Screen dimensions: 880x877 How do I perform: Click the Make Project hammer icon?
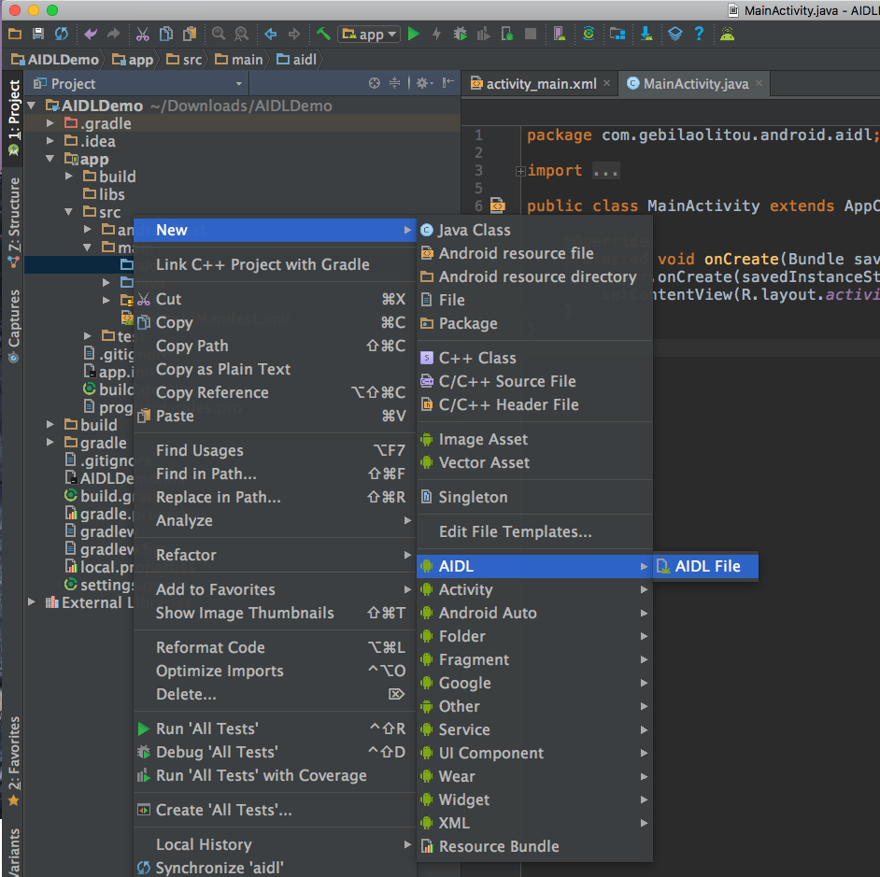click(323, 34)
